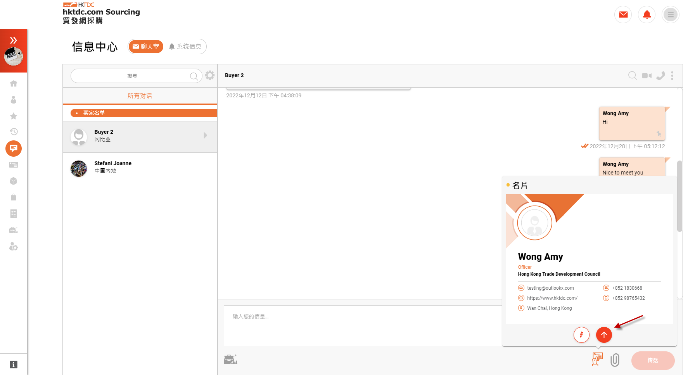Click the briefcase icon below message box
The width and height of the screenshot is (695, 375).
coord(230,359)
